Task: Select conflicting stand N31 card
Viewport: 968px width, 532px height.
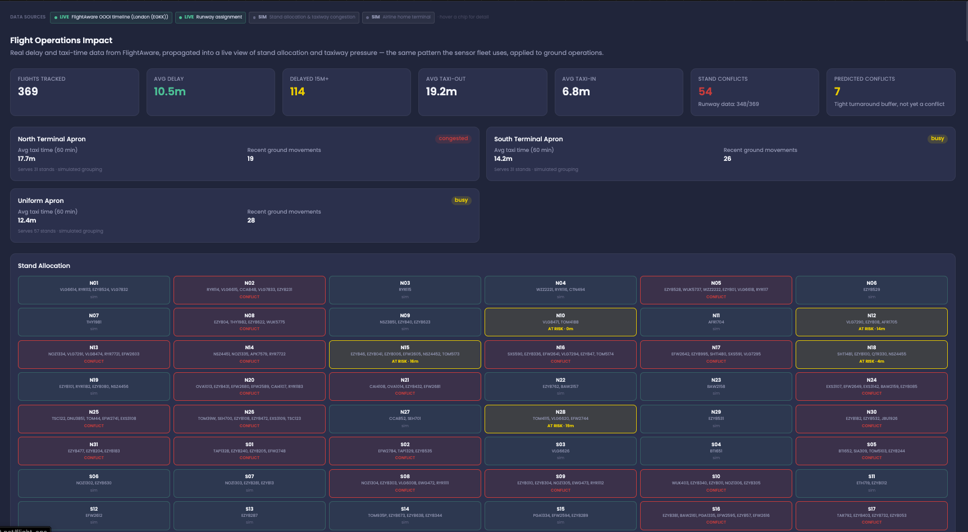Action: click(x=94, y=451)
